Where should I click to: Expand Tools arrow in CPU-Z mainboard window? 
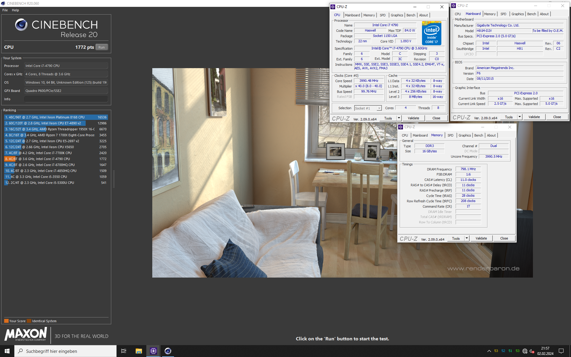pos(520,117)
